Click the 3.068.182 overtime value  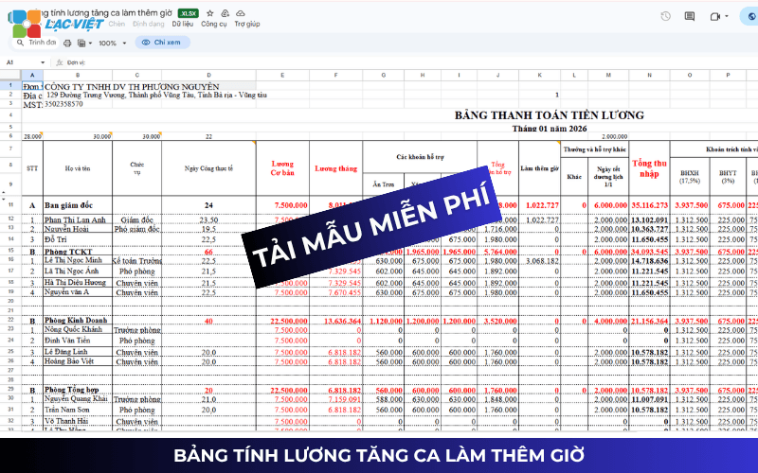539,261
